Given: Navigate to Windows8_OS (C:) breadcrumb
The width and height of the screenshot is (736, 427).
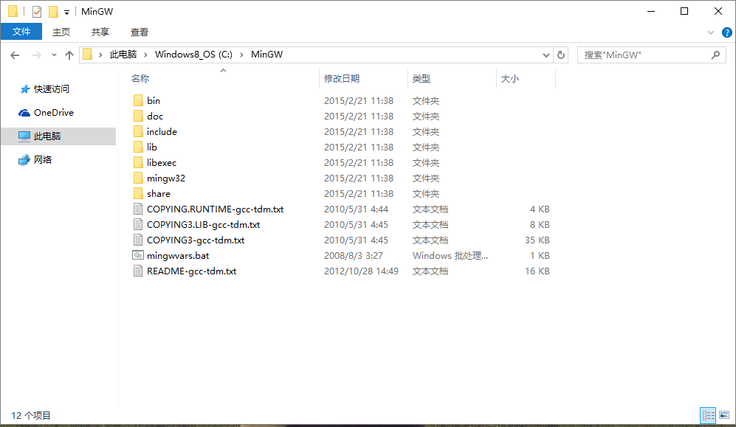Looking at the screenshot, I should [x=193, y=55].
